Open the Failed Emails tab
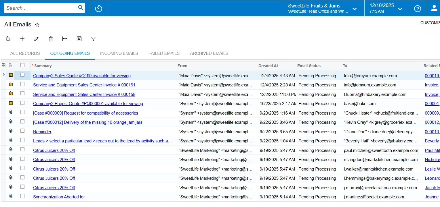 [164, 53]
